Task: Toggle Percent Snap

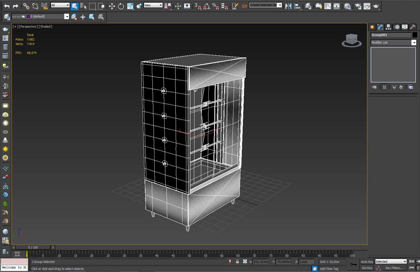Action: (x=216, y=6)
